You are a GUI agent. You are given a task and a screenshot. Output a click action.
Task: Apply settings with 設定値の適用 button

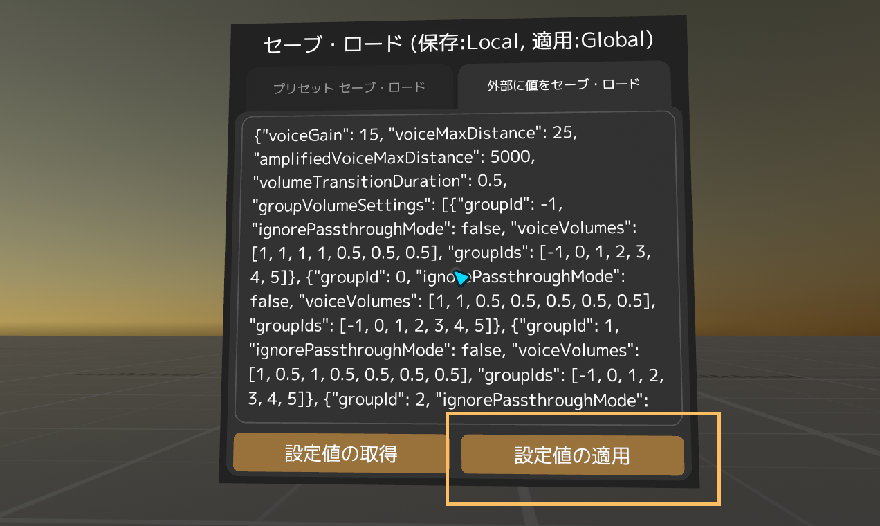click(x=572, y=455)
